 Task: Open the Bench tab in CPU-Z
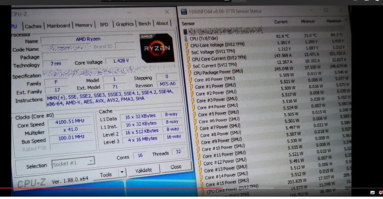(x=144, y=23)
